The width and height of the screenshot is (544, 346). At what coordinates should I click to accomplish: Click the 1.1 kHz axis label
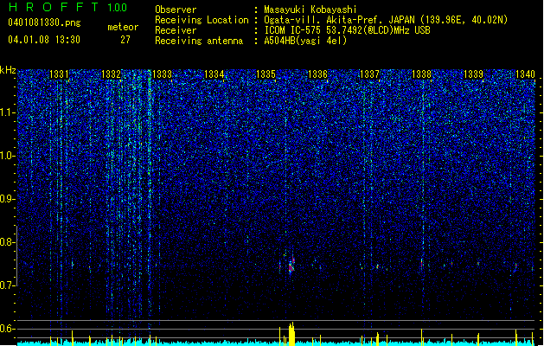8,112
